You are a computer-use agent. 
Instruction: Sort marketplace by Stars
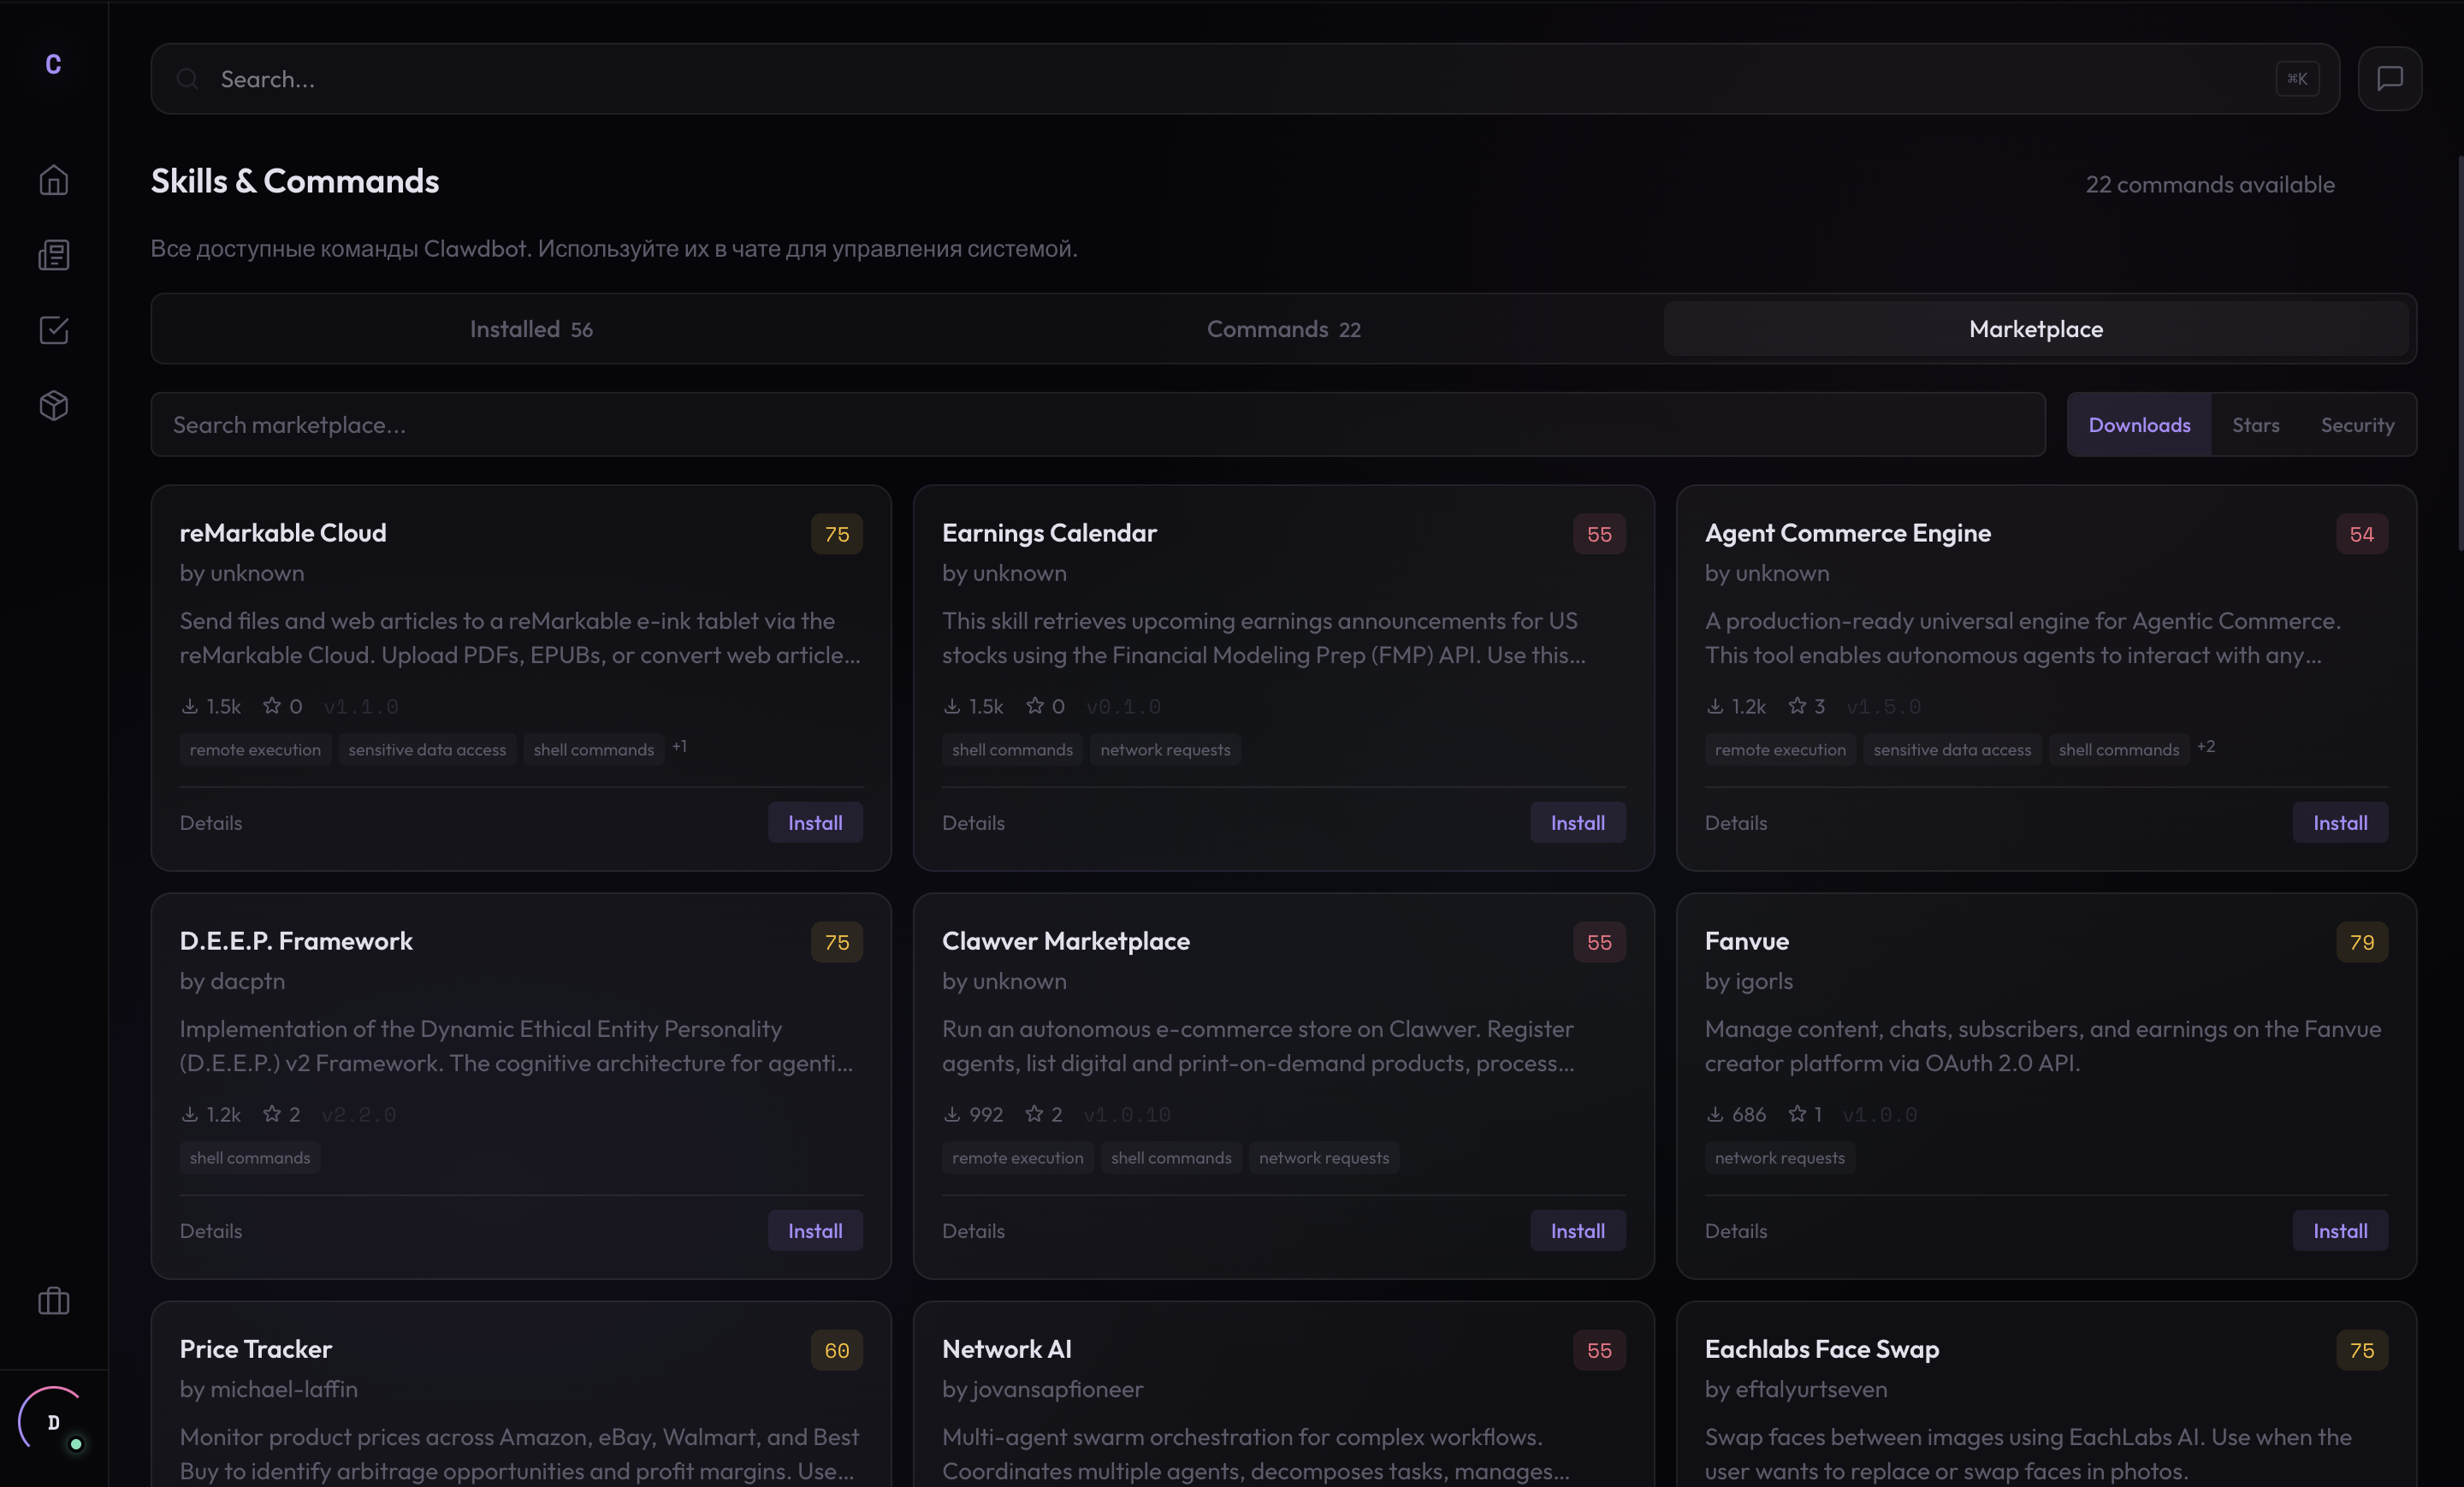2256,425
